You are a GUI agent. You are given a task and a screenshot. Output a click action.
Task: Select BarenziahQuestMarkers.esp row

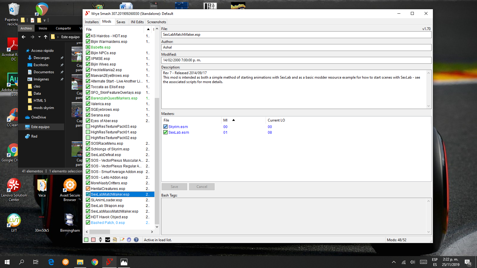tap(114, 98)
